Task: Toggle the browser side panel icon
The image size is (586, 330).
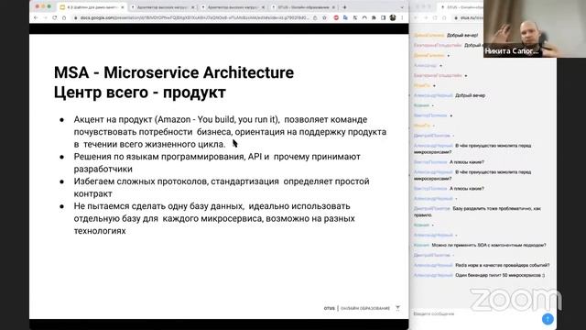Action: coord(383,17)
